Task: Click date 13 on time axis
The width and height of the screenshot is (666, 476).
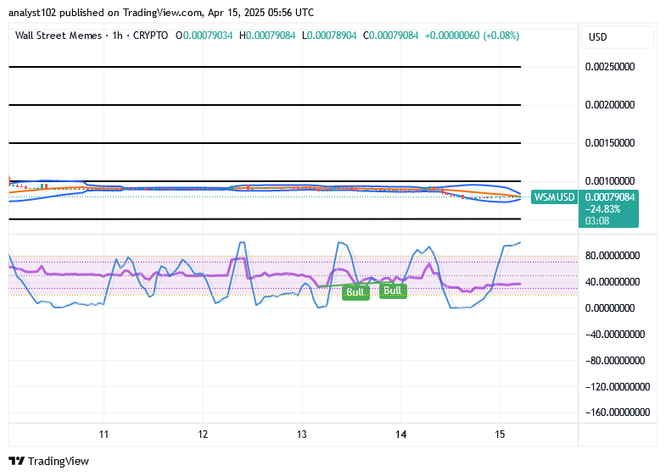Action: point(301,434)
